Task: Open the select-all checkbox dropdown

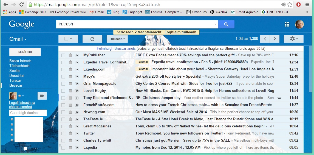Action: tap(68, 39)
